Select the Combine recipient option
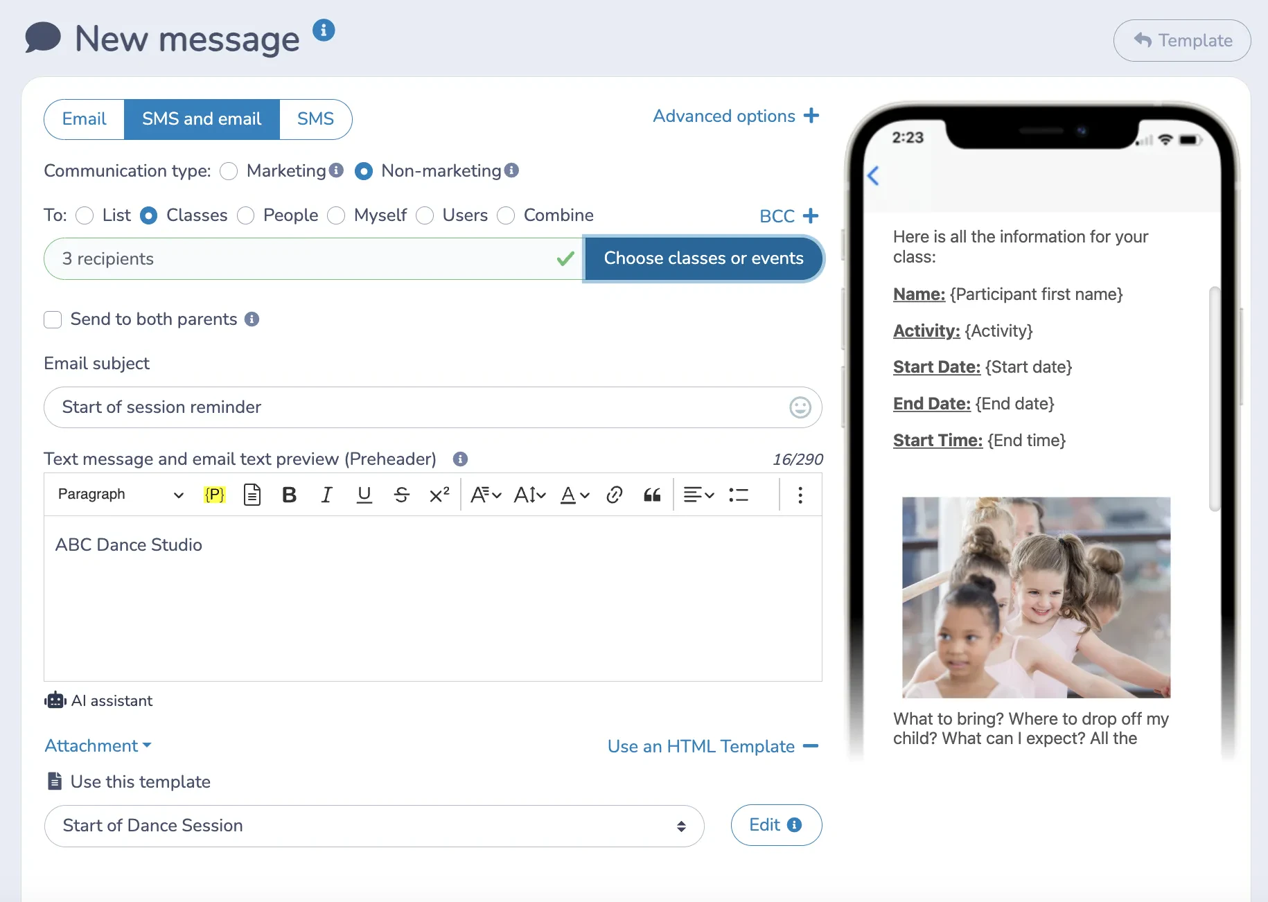The width and height of the screenshot is (1268, 902). tap(506, 215)
